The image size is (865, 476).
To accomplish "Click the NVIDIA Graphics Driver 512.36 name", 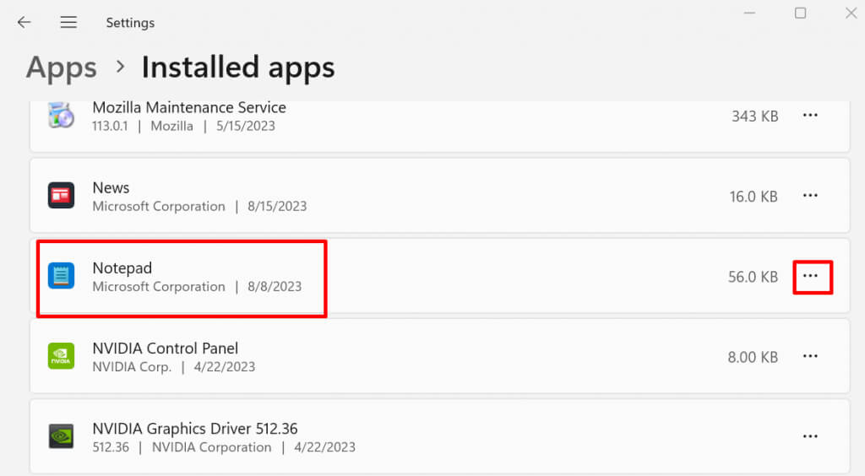I will 195,429.
